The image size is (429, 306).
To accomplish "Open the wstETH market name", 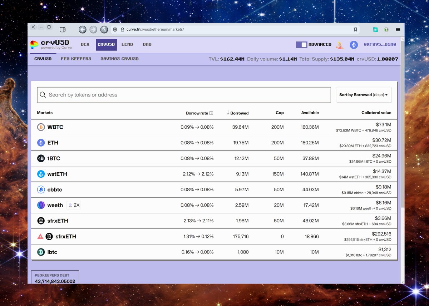I will pyautogui.click(x=57, y=174).
